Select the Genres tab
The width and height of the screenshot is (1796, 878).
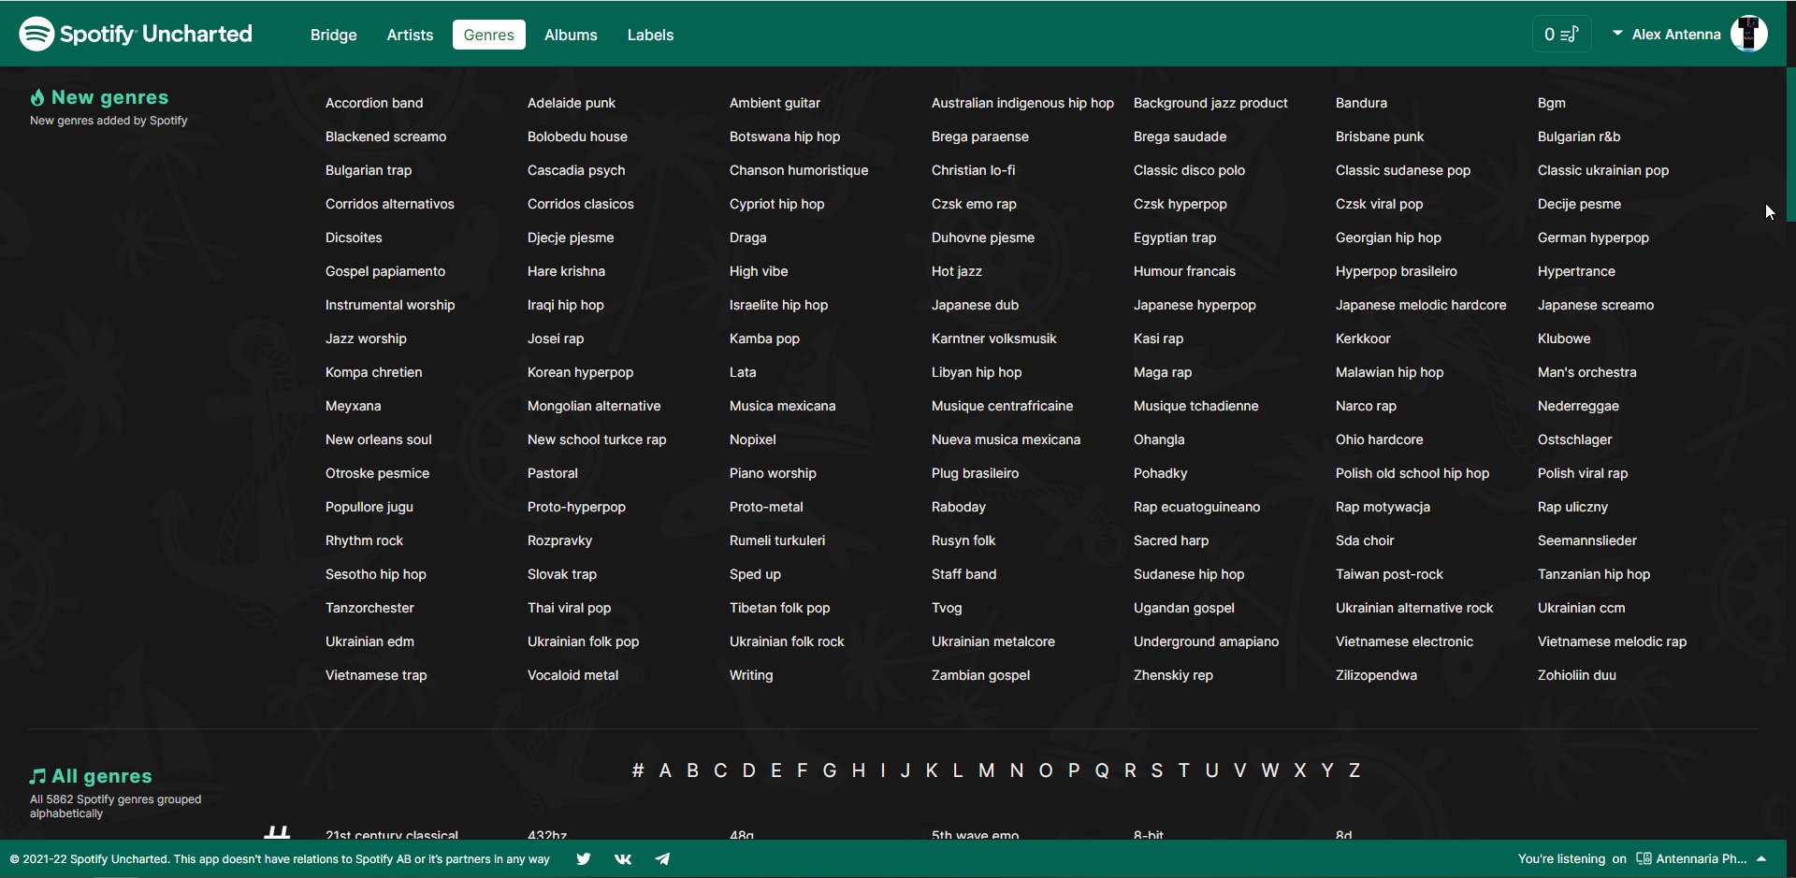click(x=489, y=35)
